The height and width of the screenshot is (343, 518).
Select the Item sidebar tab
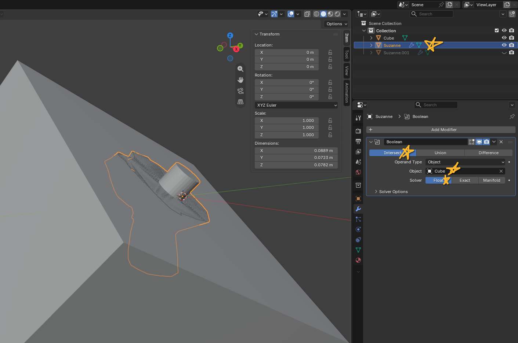[x=347, y=38]
